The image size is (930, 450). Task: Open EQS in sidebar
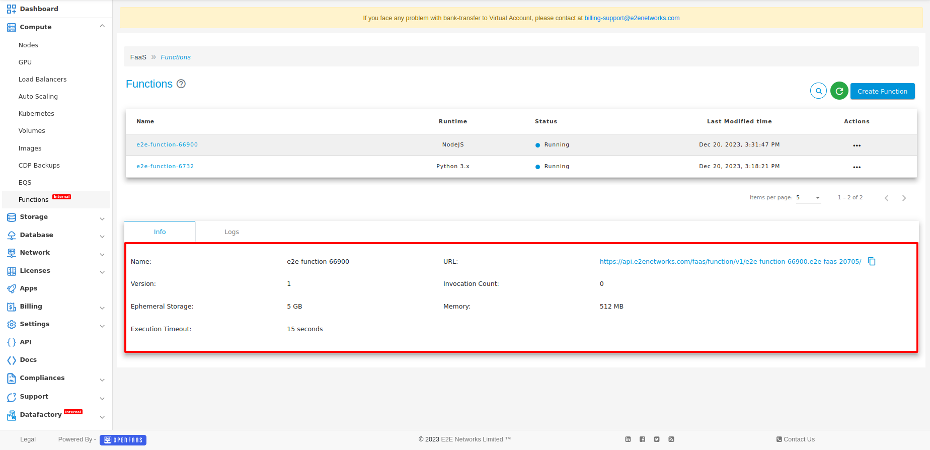25,183
